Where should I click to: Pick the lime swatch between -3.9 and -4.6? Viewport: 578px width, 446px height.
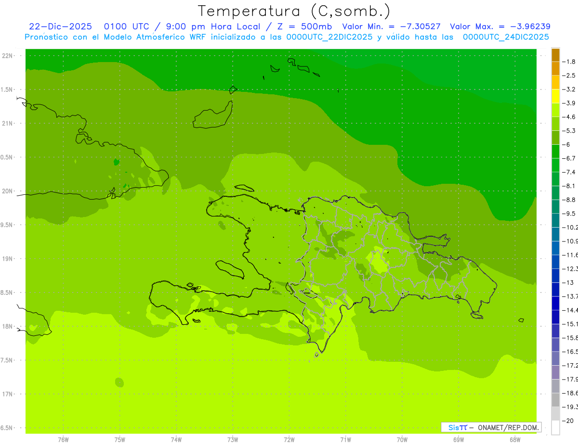point(555,110)
